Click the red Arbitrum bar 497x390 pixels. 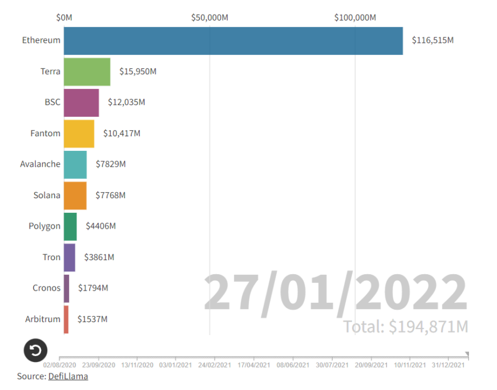coord(66,319)
